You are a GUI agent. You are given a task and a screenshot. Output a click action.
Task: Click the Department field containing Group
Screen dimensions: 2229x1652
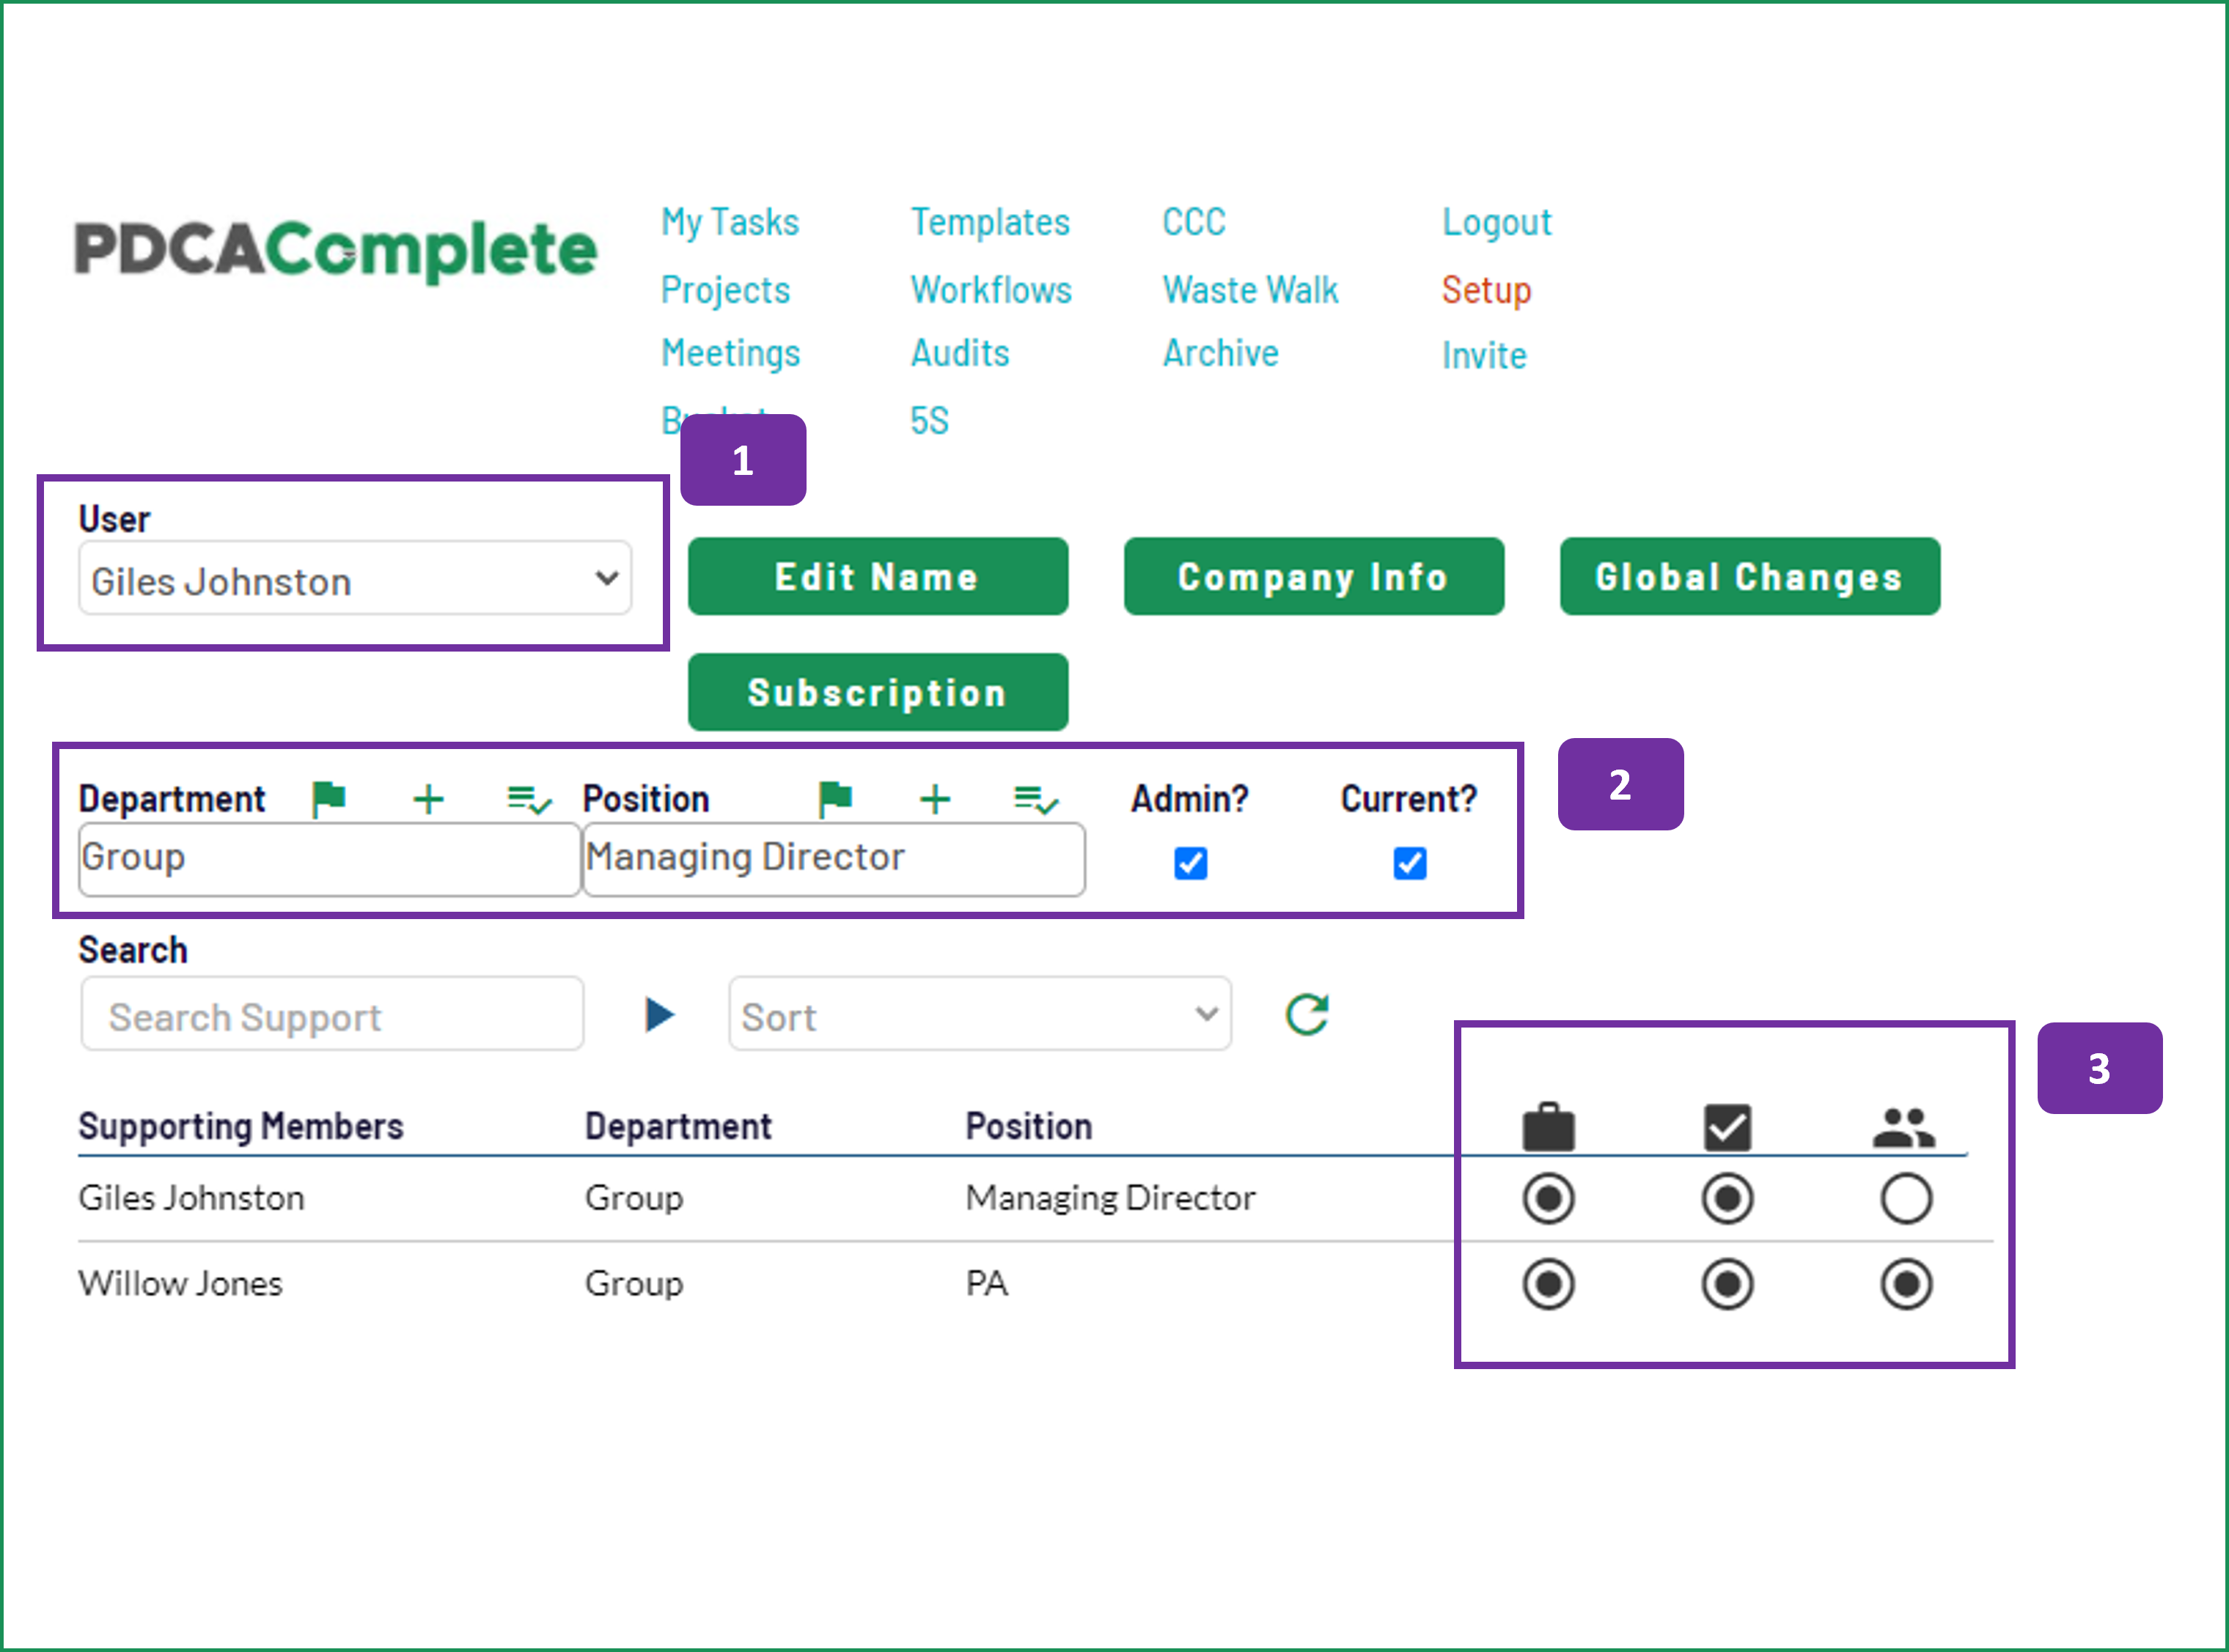[329, 859]
